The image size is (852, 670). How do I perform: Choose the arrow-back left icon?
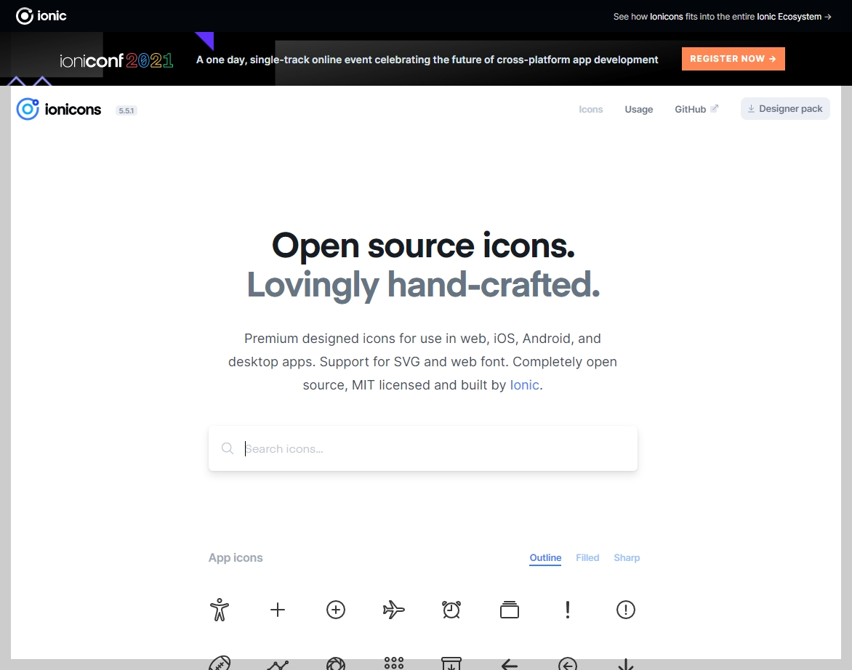510,664
